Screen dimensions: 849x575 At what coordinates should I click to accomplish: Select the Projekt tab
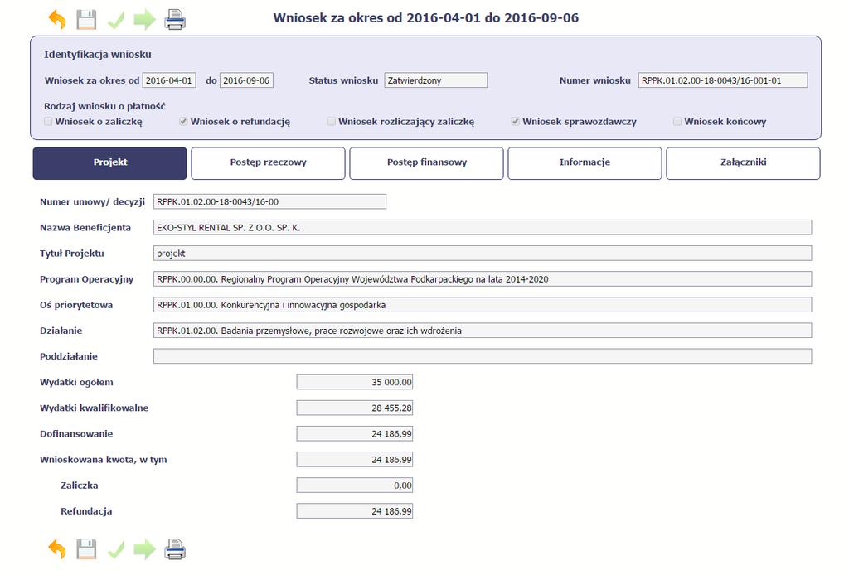pos(110,163)
